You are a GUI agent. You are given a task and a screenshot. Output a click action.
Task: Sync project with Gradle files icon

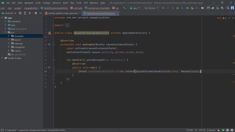pyautogui.click(x=213, y=8)
